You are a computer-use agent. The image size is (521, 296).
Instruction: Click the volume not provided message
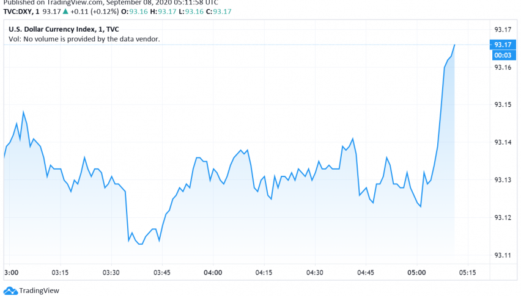tap(84, 39)
